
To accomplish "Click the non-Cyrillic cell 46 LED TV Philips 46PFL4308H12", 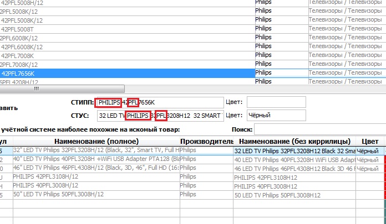I will (294, 169).
